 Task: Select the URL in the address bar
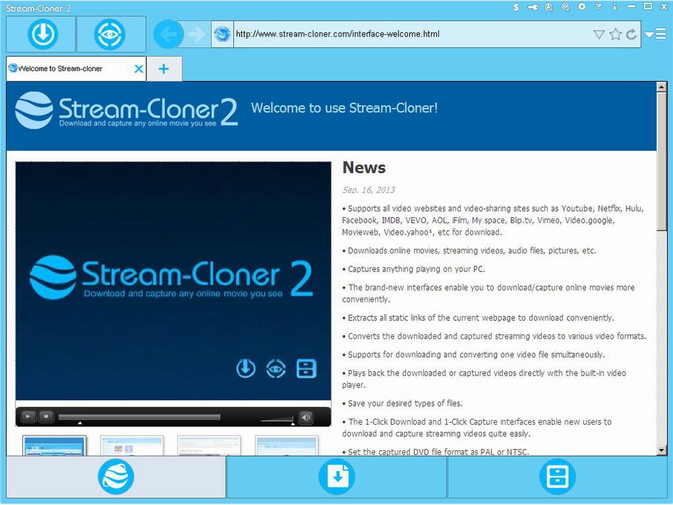tap(337, 34)
